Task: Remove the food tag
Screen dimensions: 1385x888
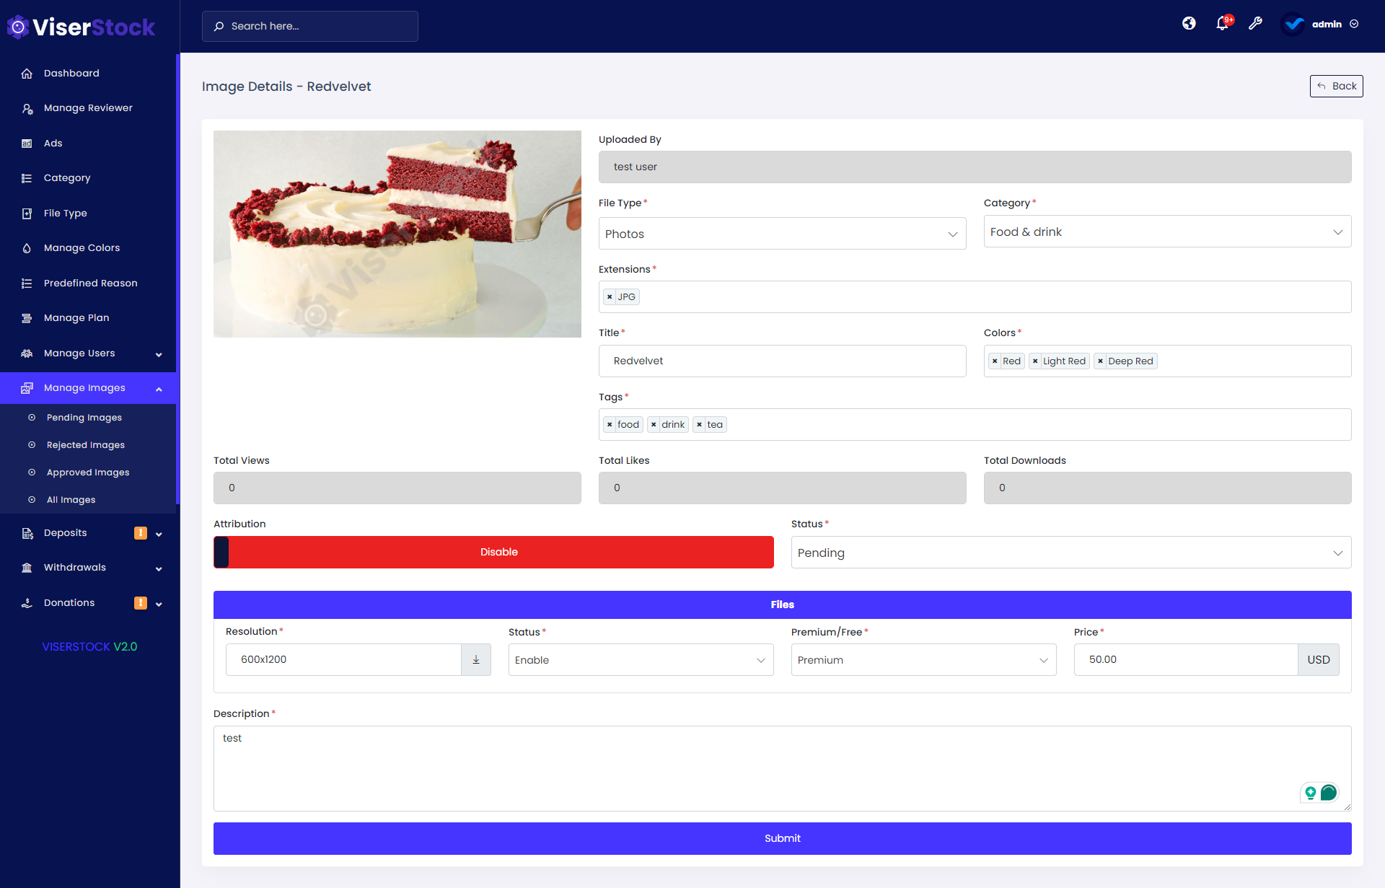Action: [610, 424]
